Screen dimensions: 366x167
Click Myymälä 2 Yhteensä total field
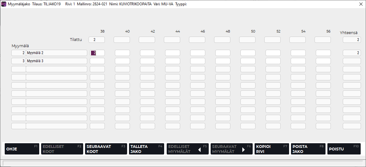click(x=352, y=53)
